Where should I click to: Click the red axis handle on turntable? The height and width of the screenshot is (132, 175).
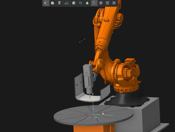pyautogui.click(x=86, y=119)
